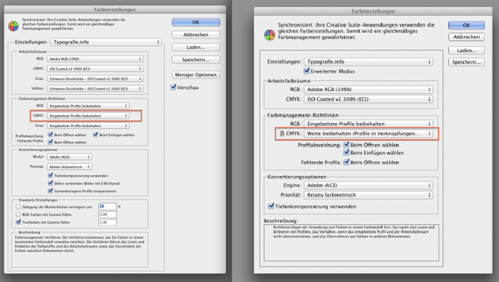Image resolution: width=499 pixels, height=282 pixels.
Task: Open Priorität dropdown in left dialog
Action: (x=69, y=167)
